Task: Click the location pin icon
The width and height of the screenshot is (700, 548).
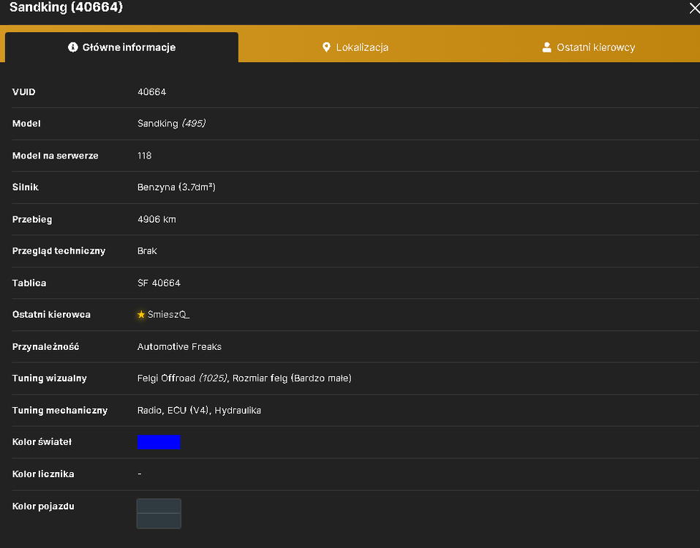Action: [x=326, y=47]
